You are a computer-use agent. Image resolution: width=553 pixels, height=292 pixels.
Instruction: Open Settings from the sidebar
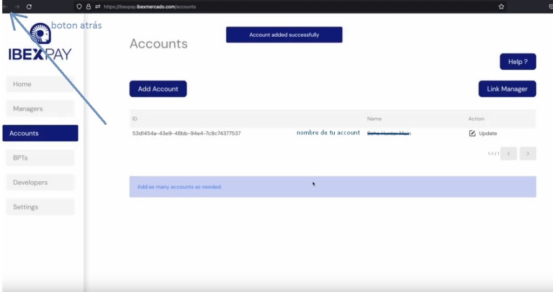(39, 207)
